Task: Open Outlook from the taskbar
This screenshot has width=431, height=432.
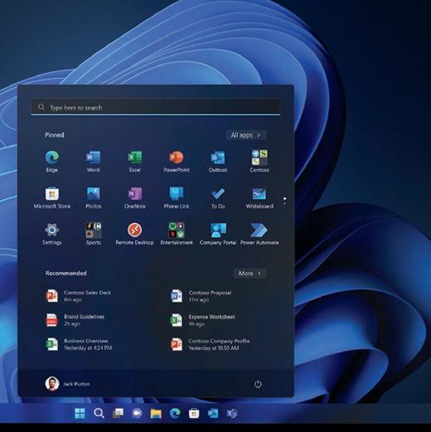Action: 213,414
